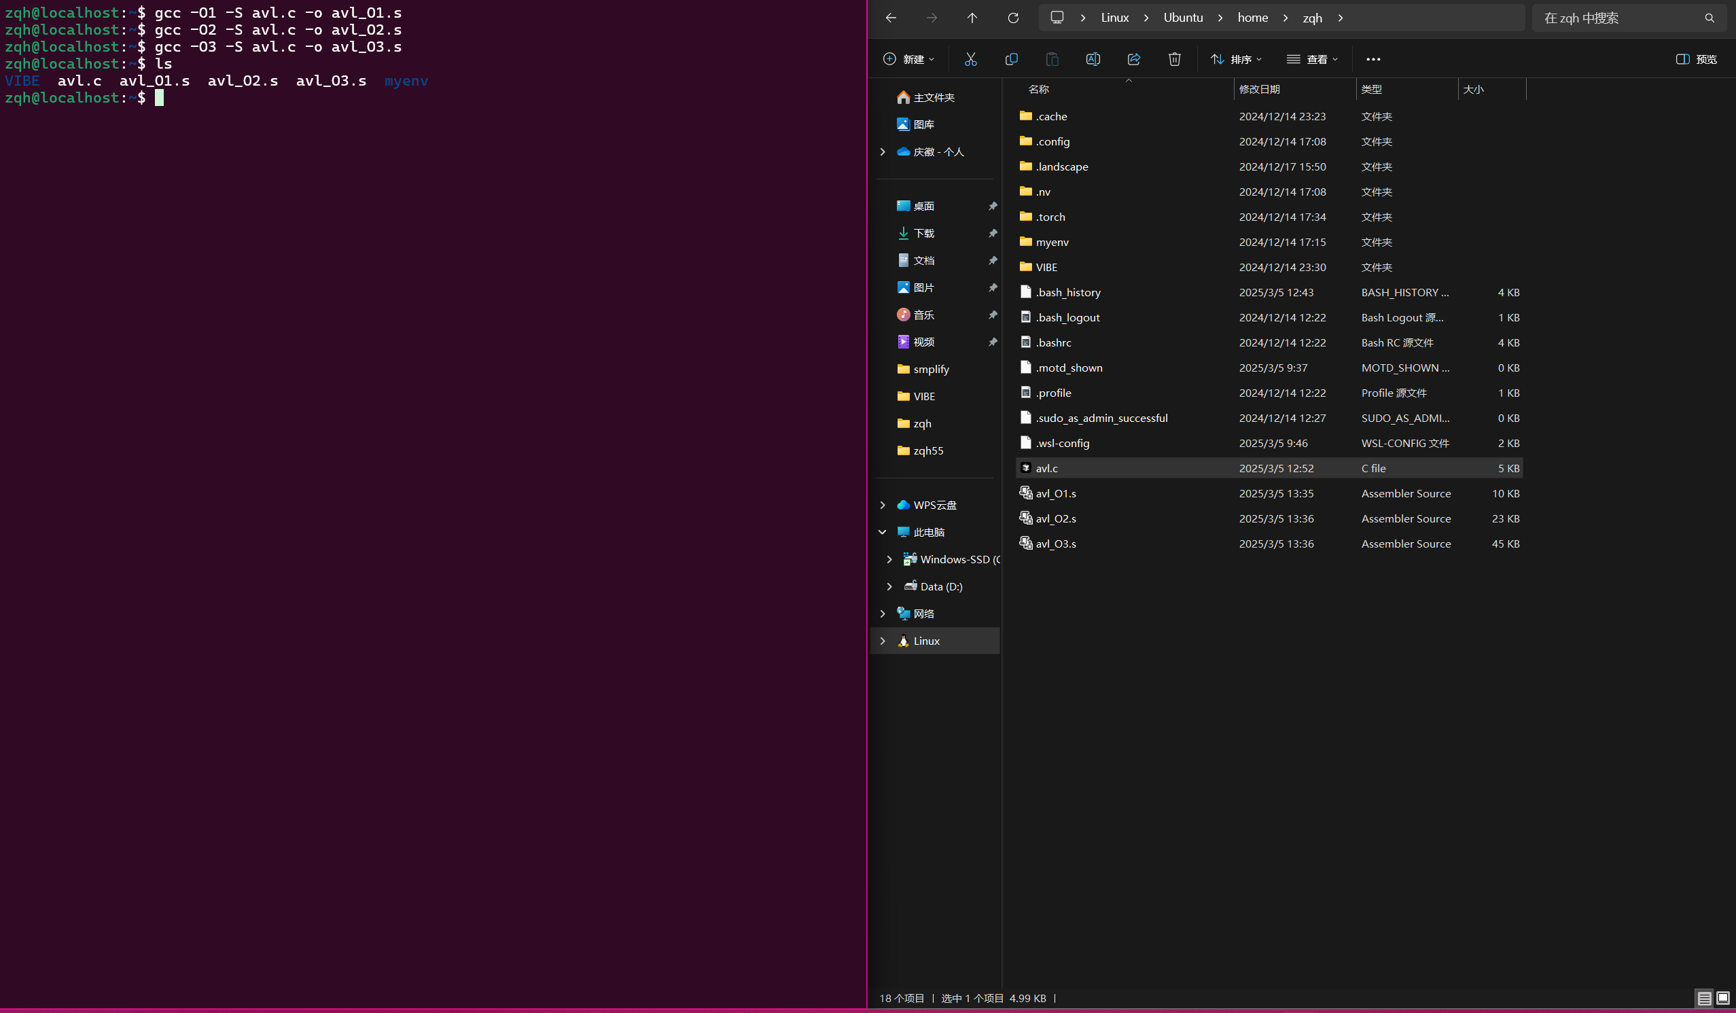The image size is (1736, 1013).
Task: Switch to large thumbnails view in status bar
Action: (x=1722, y=998)
